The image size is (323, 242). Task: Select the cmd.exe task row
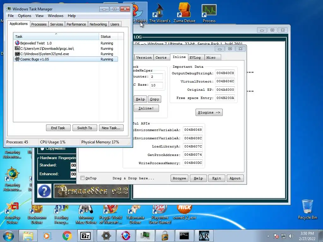[x=66, y=54]
